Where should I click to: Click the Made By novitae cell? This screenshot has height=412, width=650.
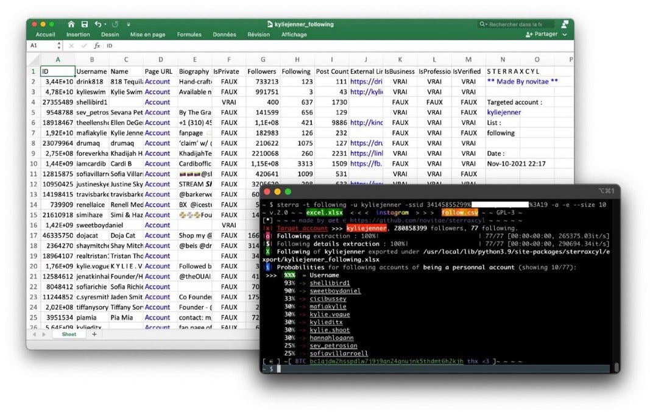click(x=522, y=82)
